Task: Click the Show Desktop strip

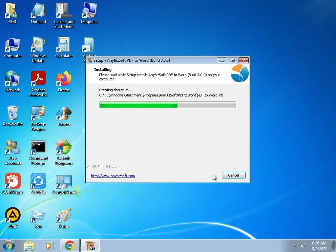Action: tap(334, 245)
